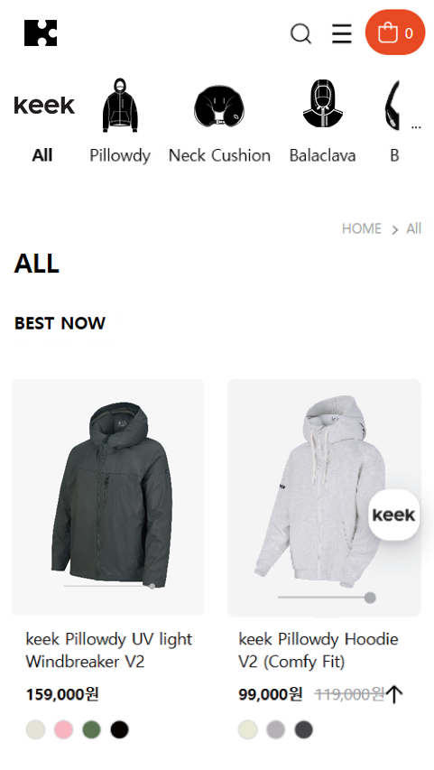434x770 pixels.
Task: Select the Balaclava category icon
Action: point(322,104)
